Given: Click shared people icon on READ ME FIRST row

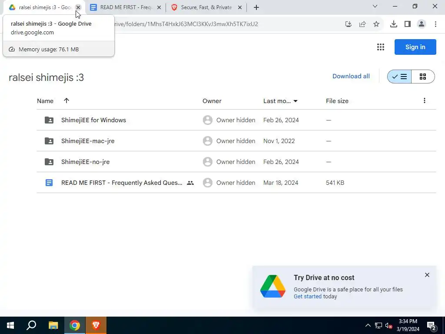Looking at the screenshot, I should click(x=190, y=183).
